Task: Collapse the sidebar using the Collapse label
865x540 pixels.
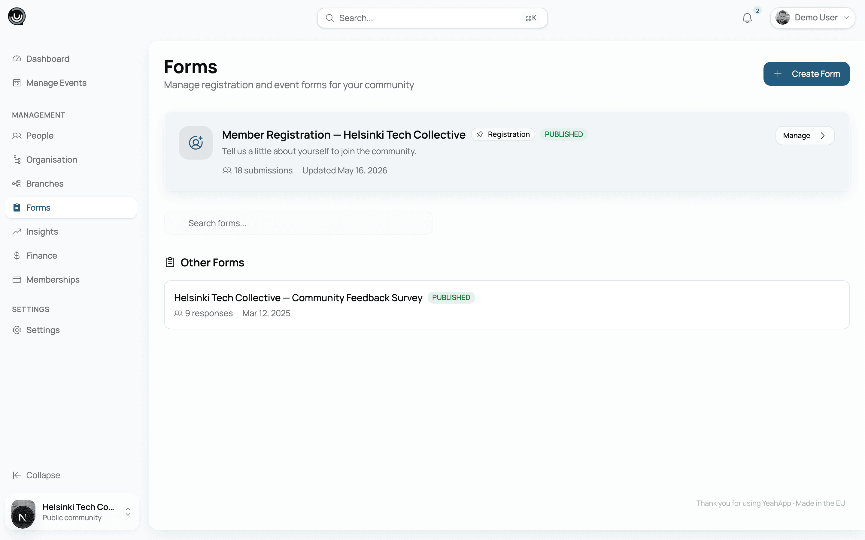Action: coord(43,475)
